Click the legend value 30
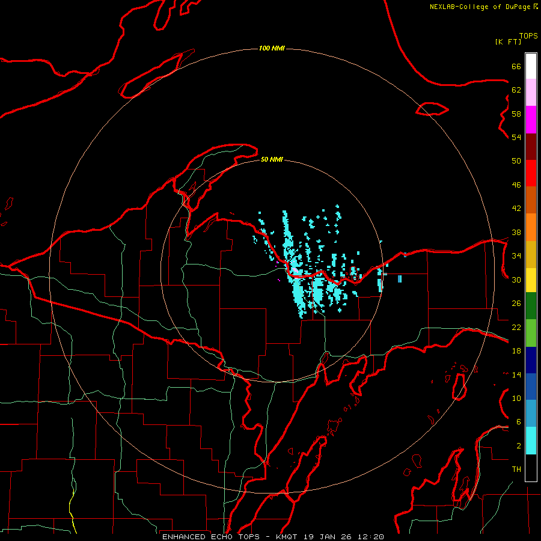 (516, 280)
